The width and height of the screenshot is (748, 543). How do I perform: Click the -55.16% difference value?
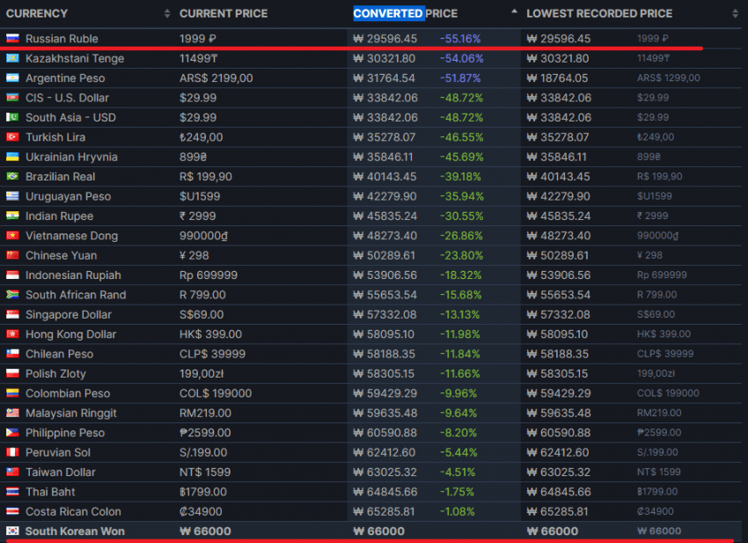460,39
